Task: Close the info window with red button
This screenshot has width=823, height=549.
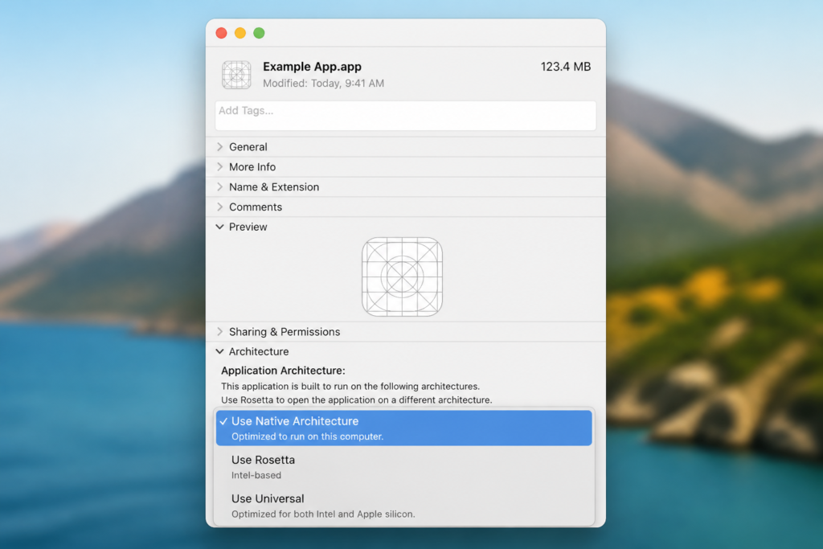Action: (222, 33)
